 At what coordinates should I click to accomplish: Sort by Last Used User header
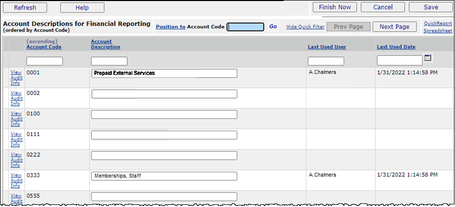[327, 47]
